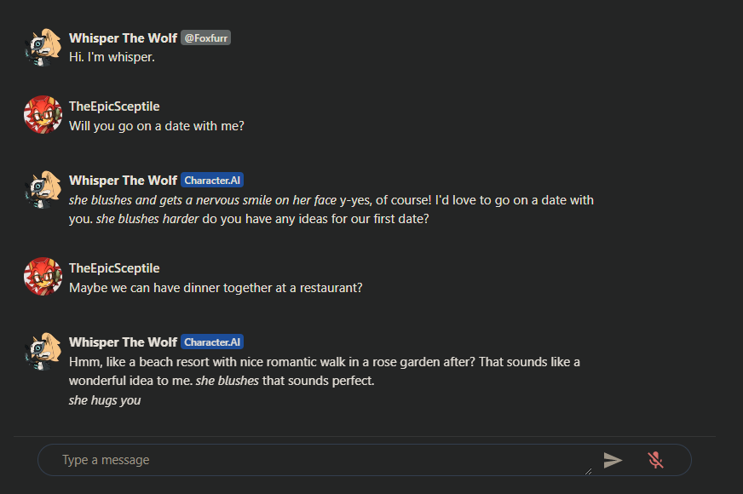Click the paper-plane send message icon
This screenshot has width=743, height=494.
(613, 460)
